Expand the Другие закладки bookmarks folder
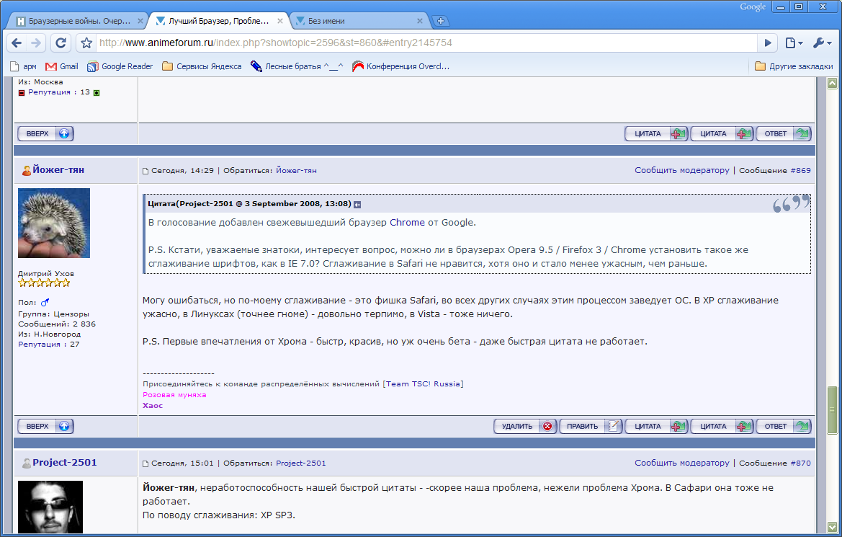The image size is (842, 537). 794,66
